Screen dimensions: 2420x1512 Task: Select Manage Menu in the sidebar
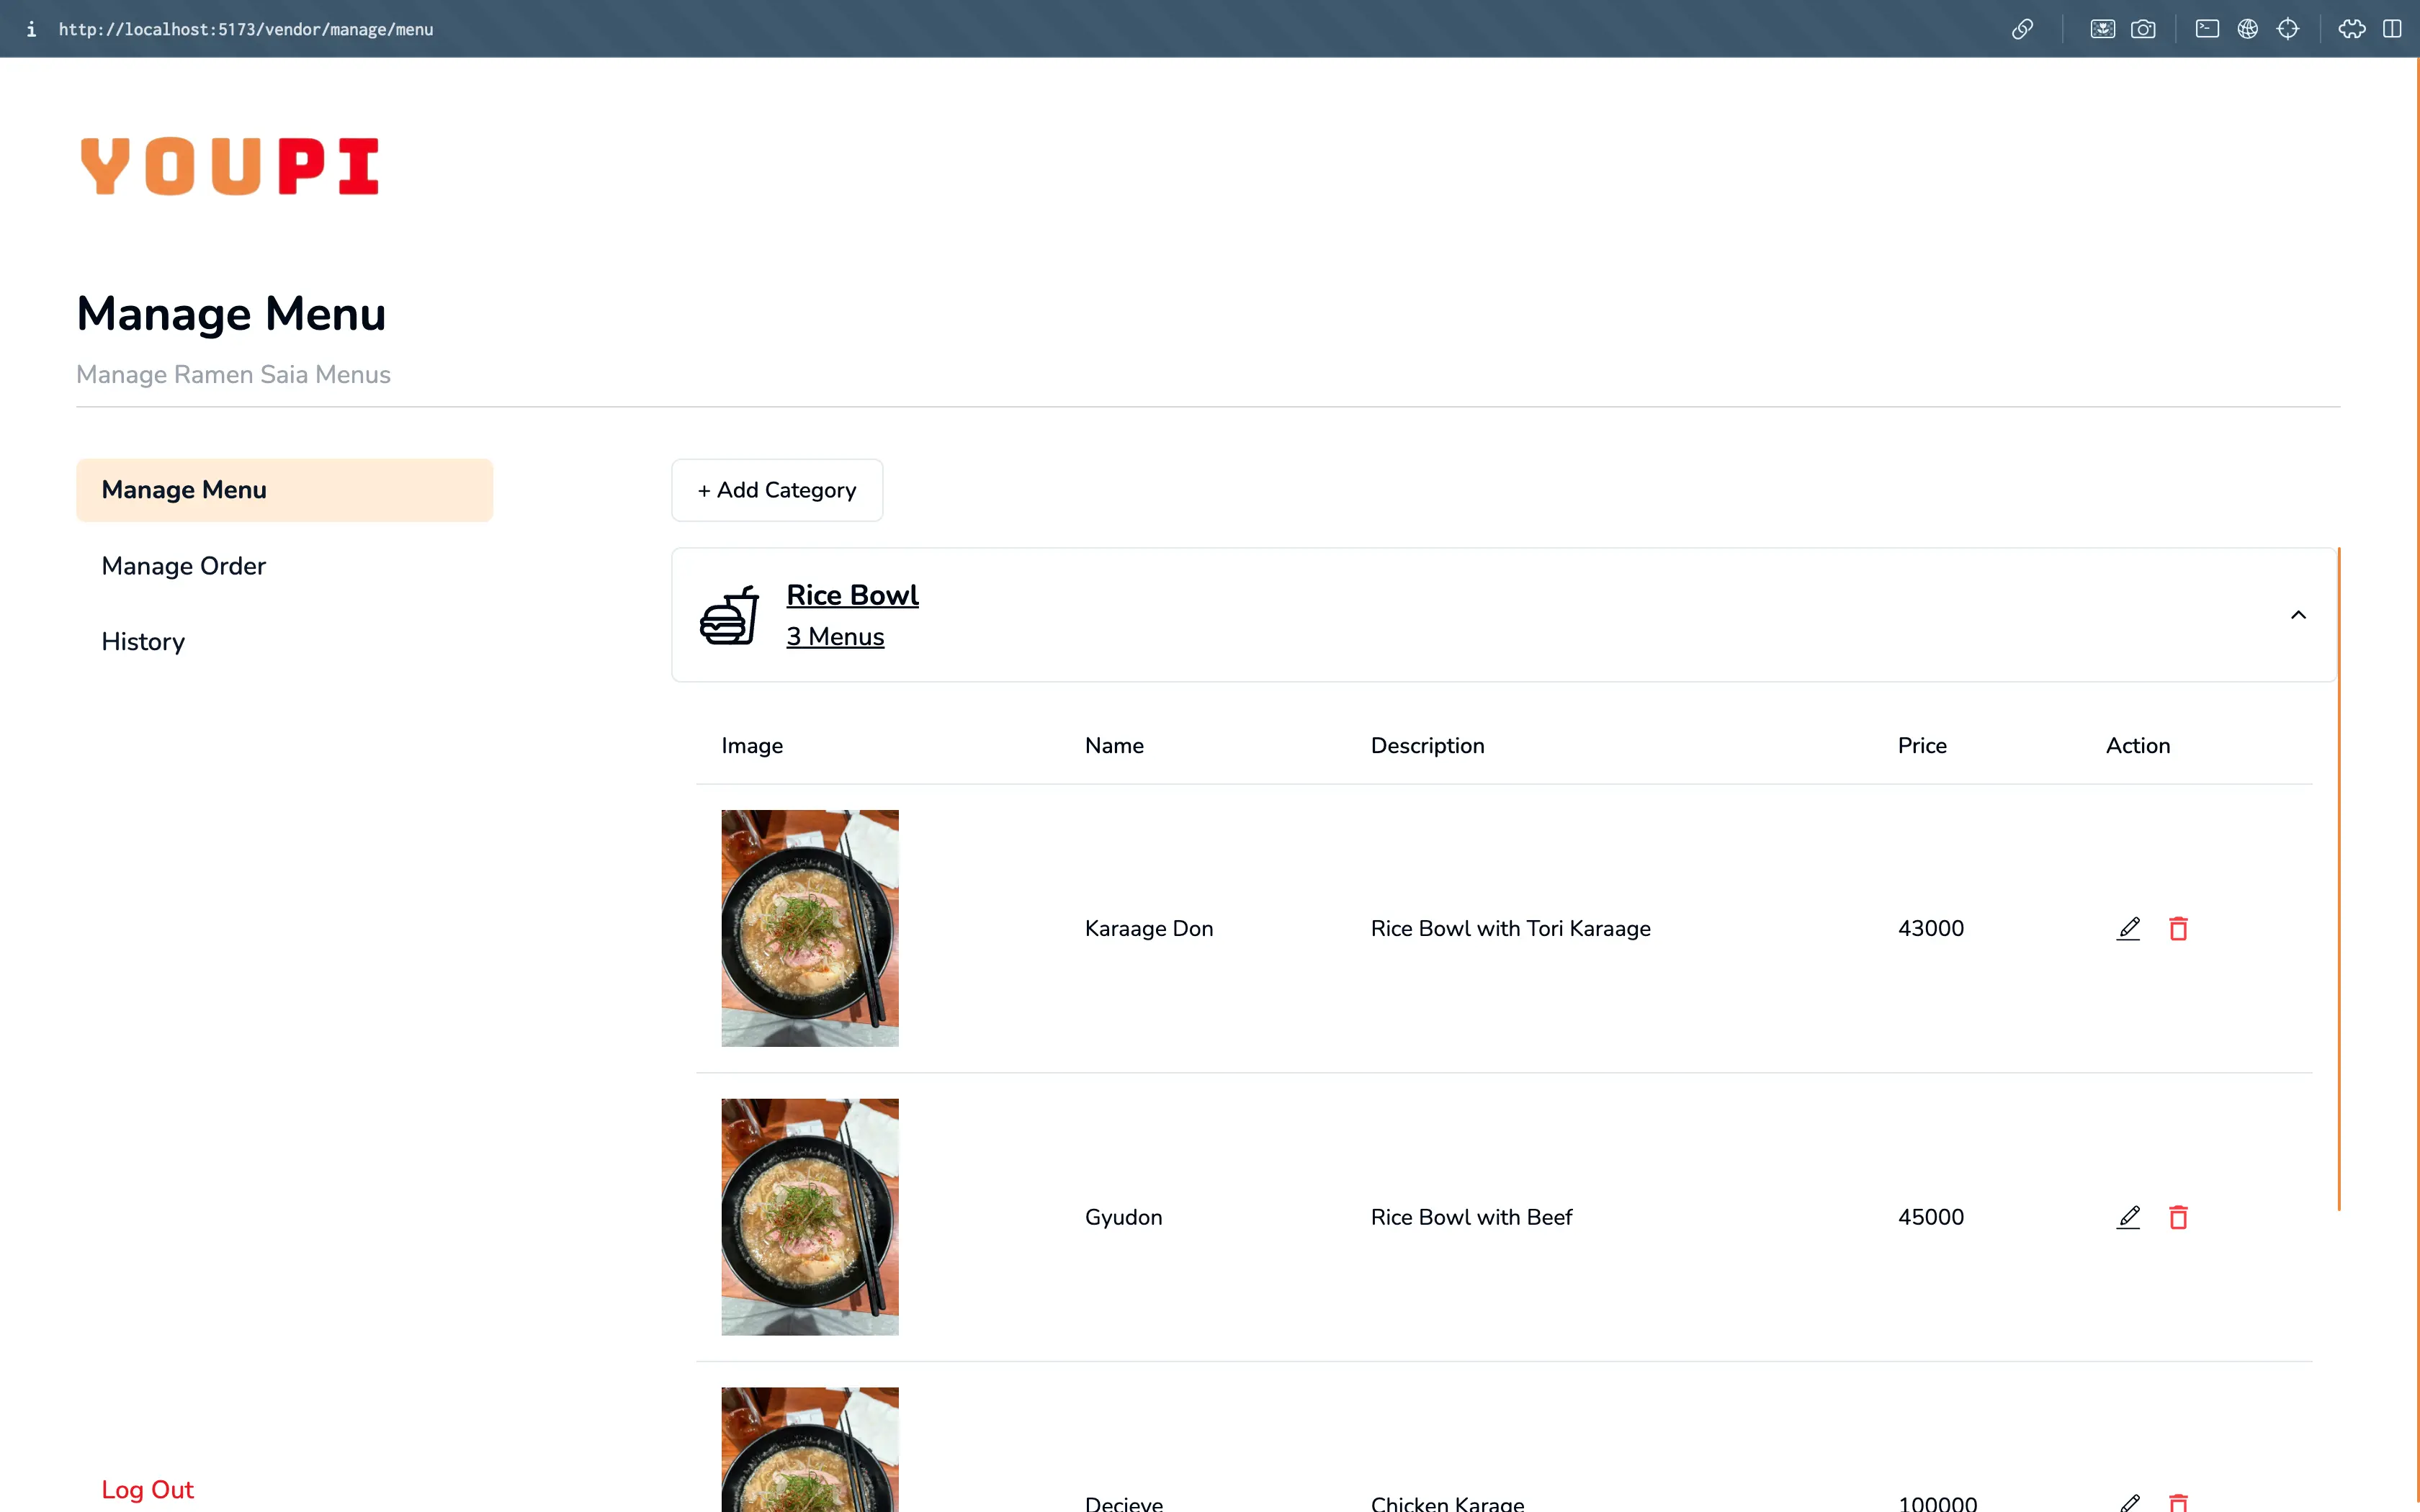(x=284, y=490)
